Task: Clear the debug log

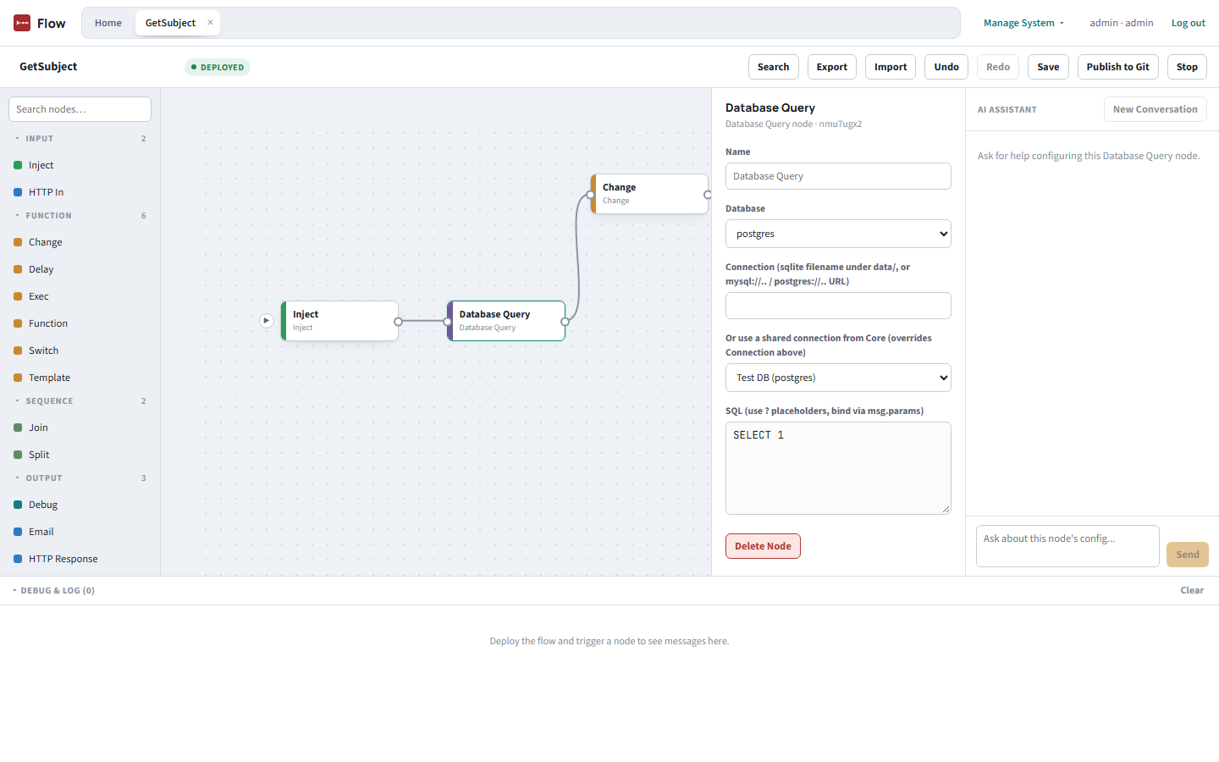Action: pos(1192,591)
